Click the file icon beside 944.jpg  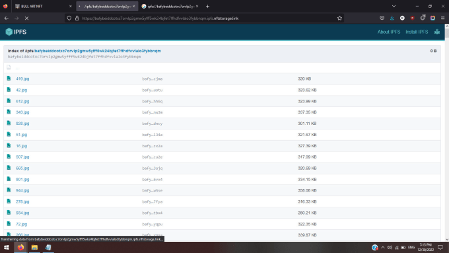tap(9, 190)
